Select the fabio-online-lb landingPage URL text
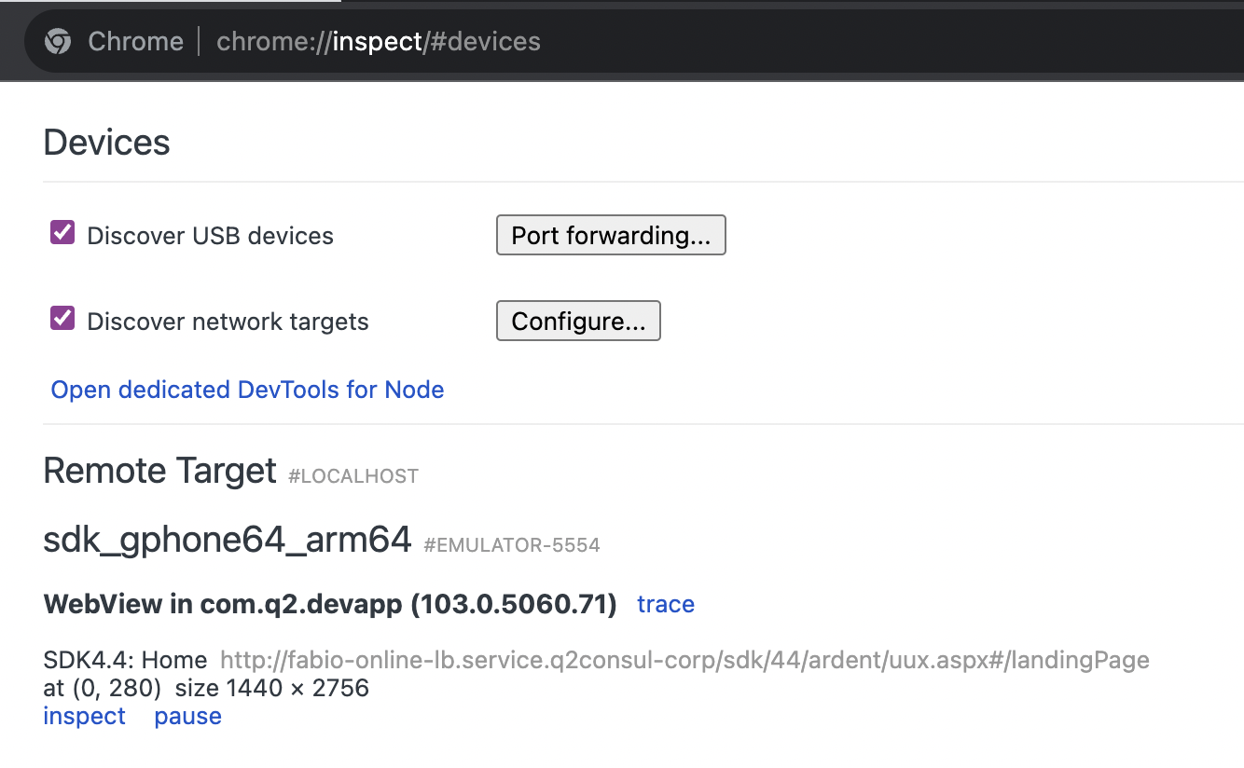 684,661
